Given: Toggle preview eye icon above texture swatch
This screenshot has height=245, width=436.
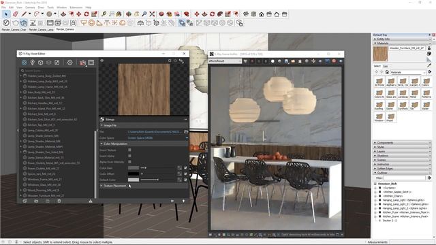Looking at the screenshot, I should (102, 61).
